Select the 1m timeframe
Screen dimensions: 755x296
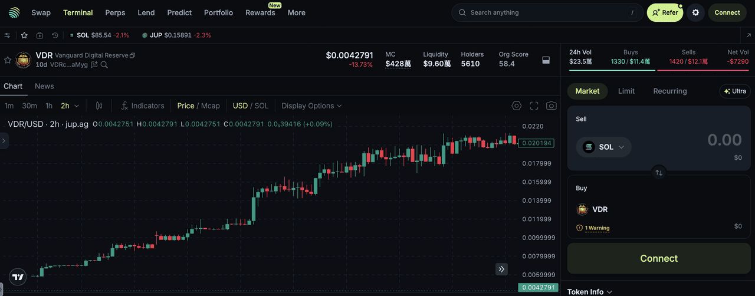9,106
